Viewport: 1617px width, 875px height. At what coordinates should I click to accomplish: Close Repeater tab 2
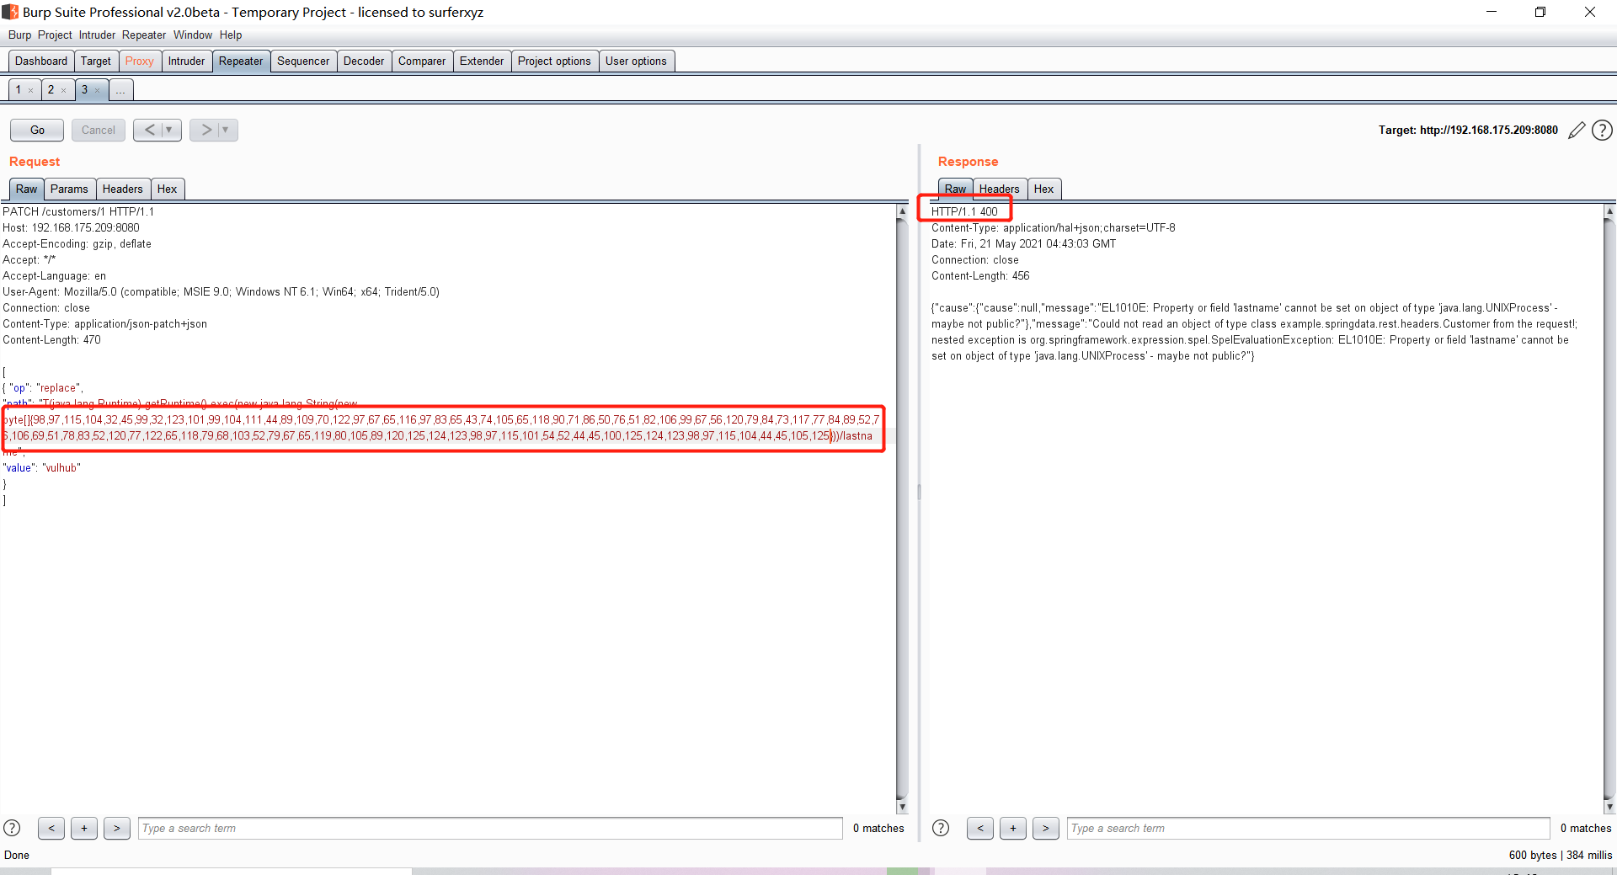click(x=64, y=91)
